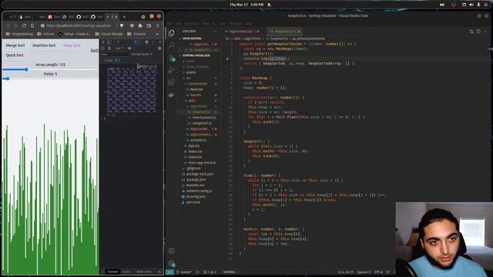Show more bookmarks chevron in bookmarks bar
The image size is (493, 277).
[157, 34]
